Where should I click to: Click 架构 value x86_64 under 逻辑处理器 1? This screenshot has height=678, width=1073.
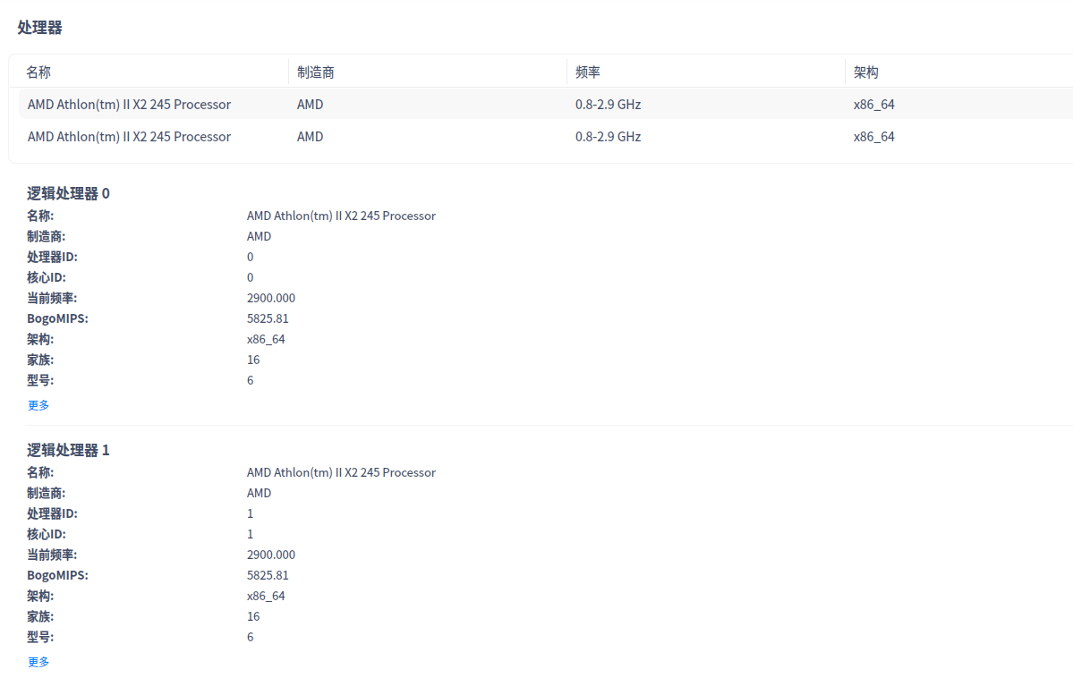[266, 595]
